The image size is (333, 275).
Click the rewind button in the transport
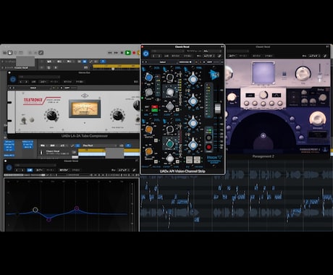pyautogui.click(x=110, y=53)
